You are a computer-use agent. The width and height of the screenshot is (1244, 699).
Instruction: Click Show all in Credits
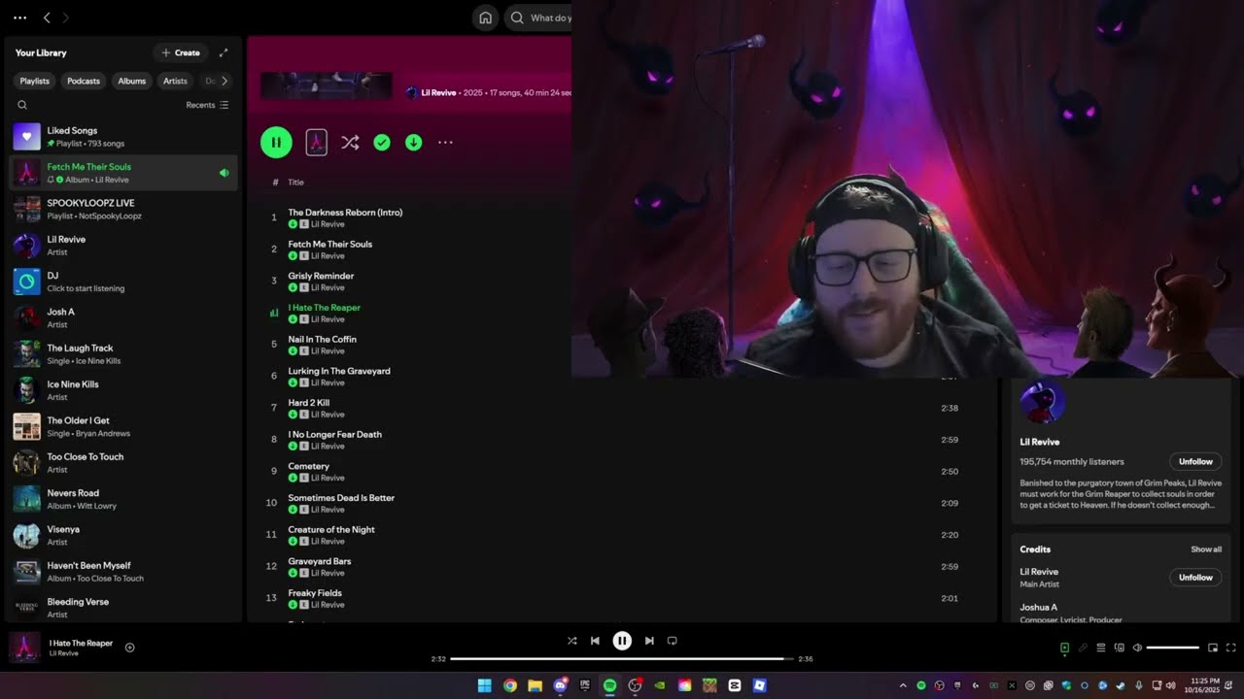pos(1206,549)
